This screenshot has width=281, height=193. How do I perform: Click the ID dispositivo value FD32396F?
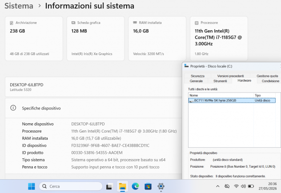click(110, 145)
